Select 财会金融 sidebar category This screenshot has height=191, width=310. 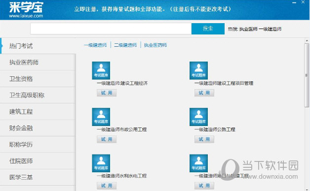tap(38, 128)
